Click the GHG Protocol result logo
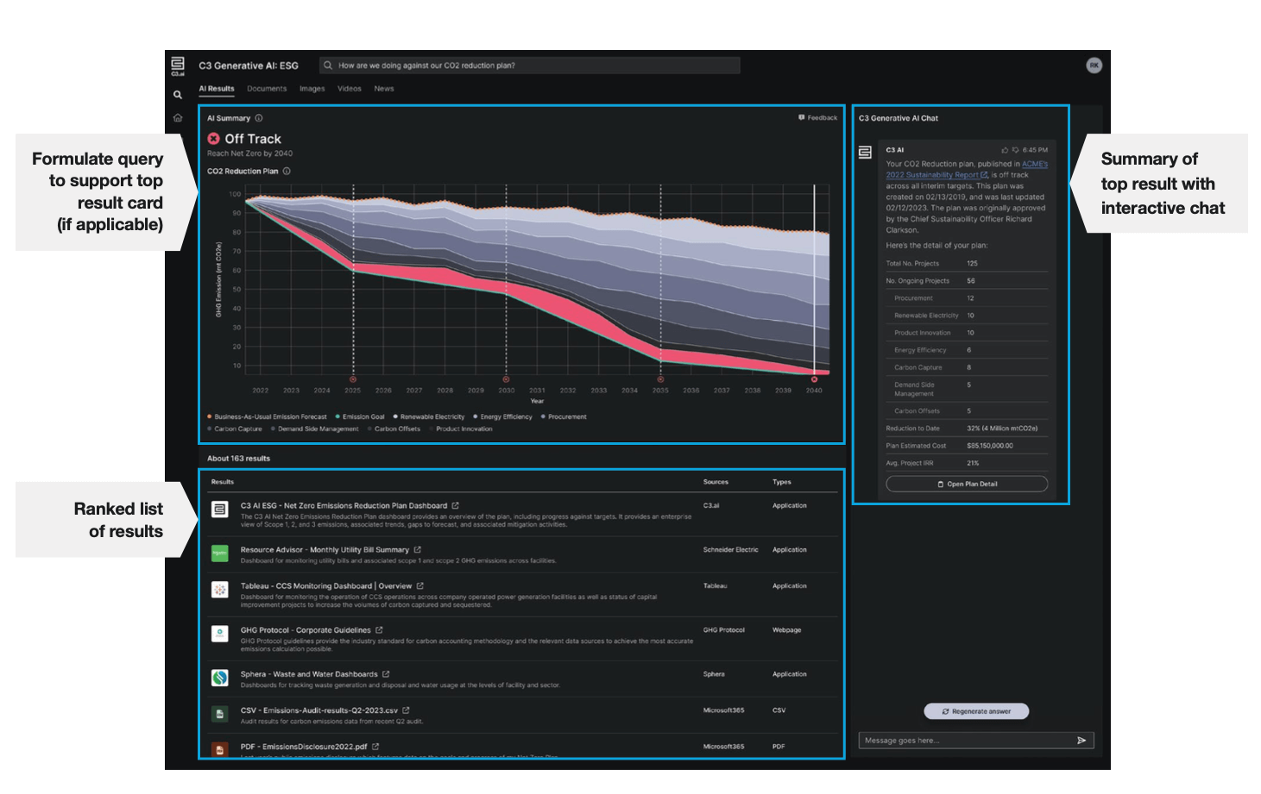Screen dimensions: 1261x794 (x=220, y=634)
